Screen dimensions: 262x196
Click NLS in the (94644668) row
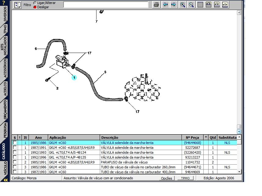click(x=227, y=143)
